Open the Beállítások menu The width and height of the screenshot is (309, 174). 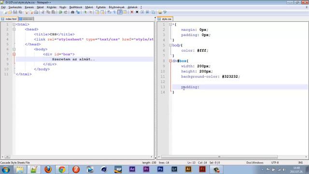(76, 7)
